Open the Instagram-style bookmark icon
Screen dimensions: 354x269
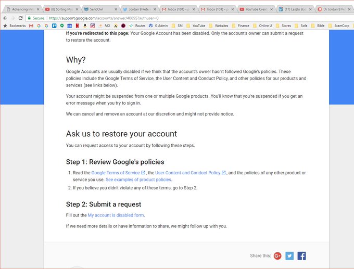(93, 25)
